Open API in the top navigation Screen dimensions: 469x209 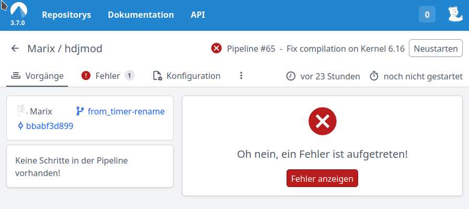pyautogui.click(x=198, y=15)
